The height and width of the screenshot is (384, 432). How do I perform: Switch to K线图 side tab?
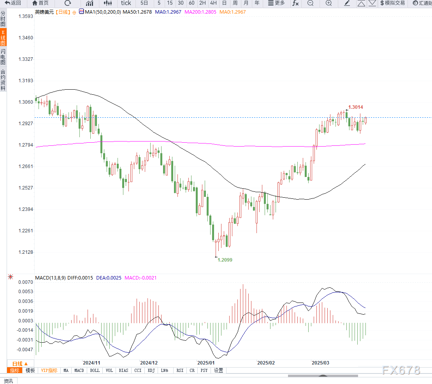click(3, 38)
